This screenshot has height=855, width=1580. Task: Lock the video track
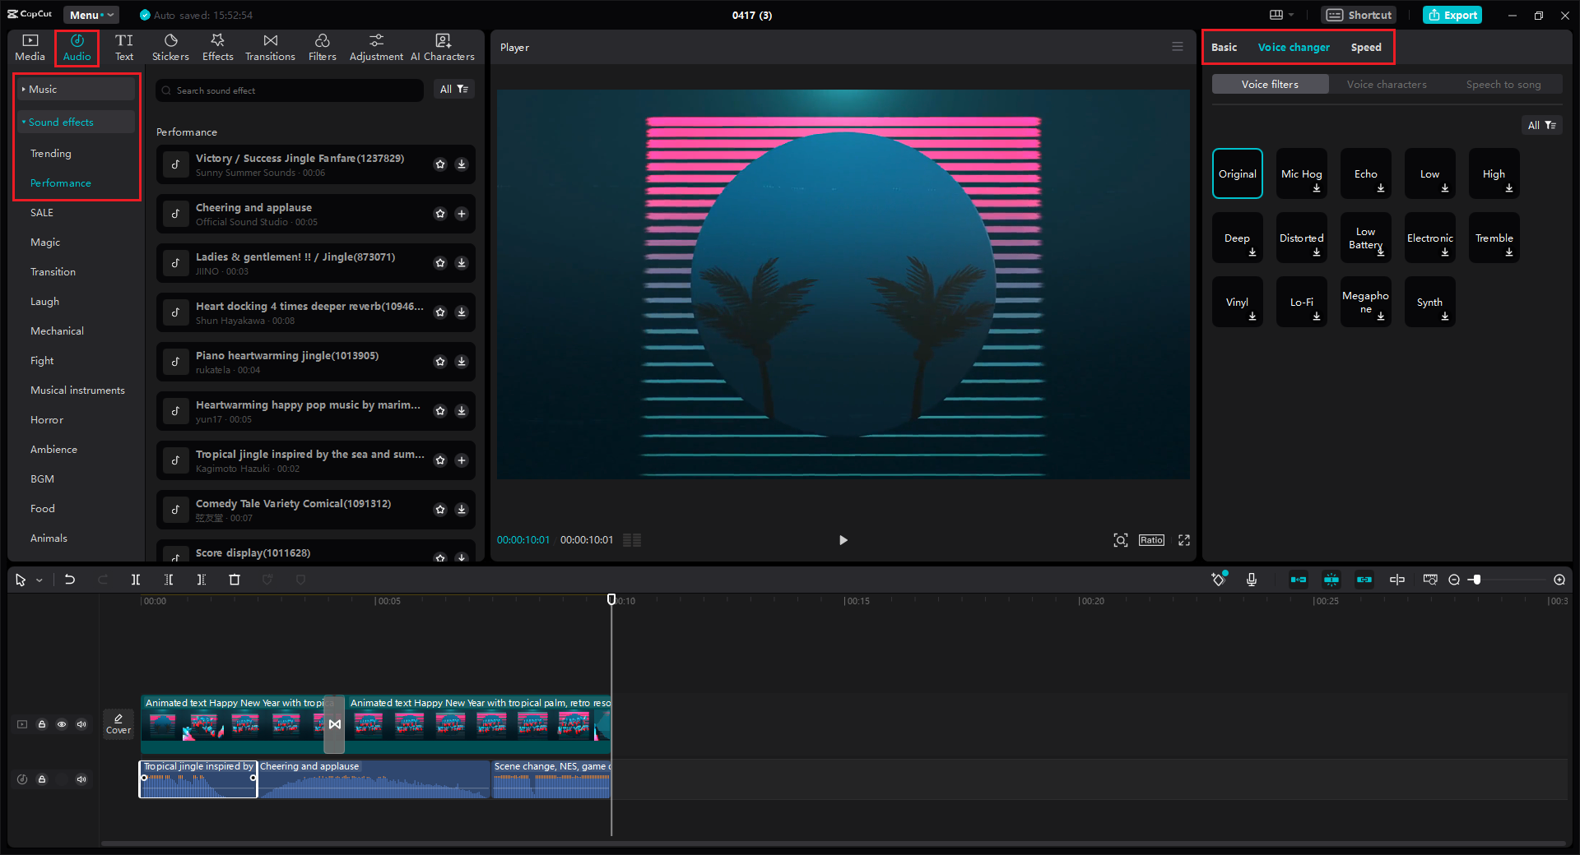point(42,724)
